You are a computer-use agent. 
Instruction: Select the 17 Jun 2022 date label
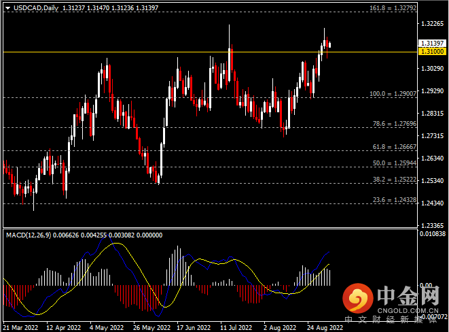click(x=194, y=327)
